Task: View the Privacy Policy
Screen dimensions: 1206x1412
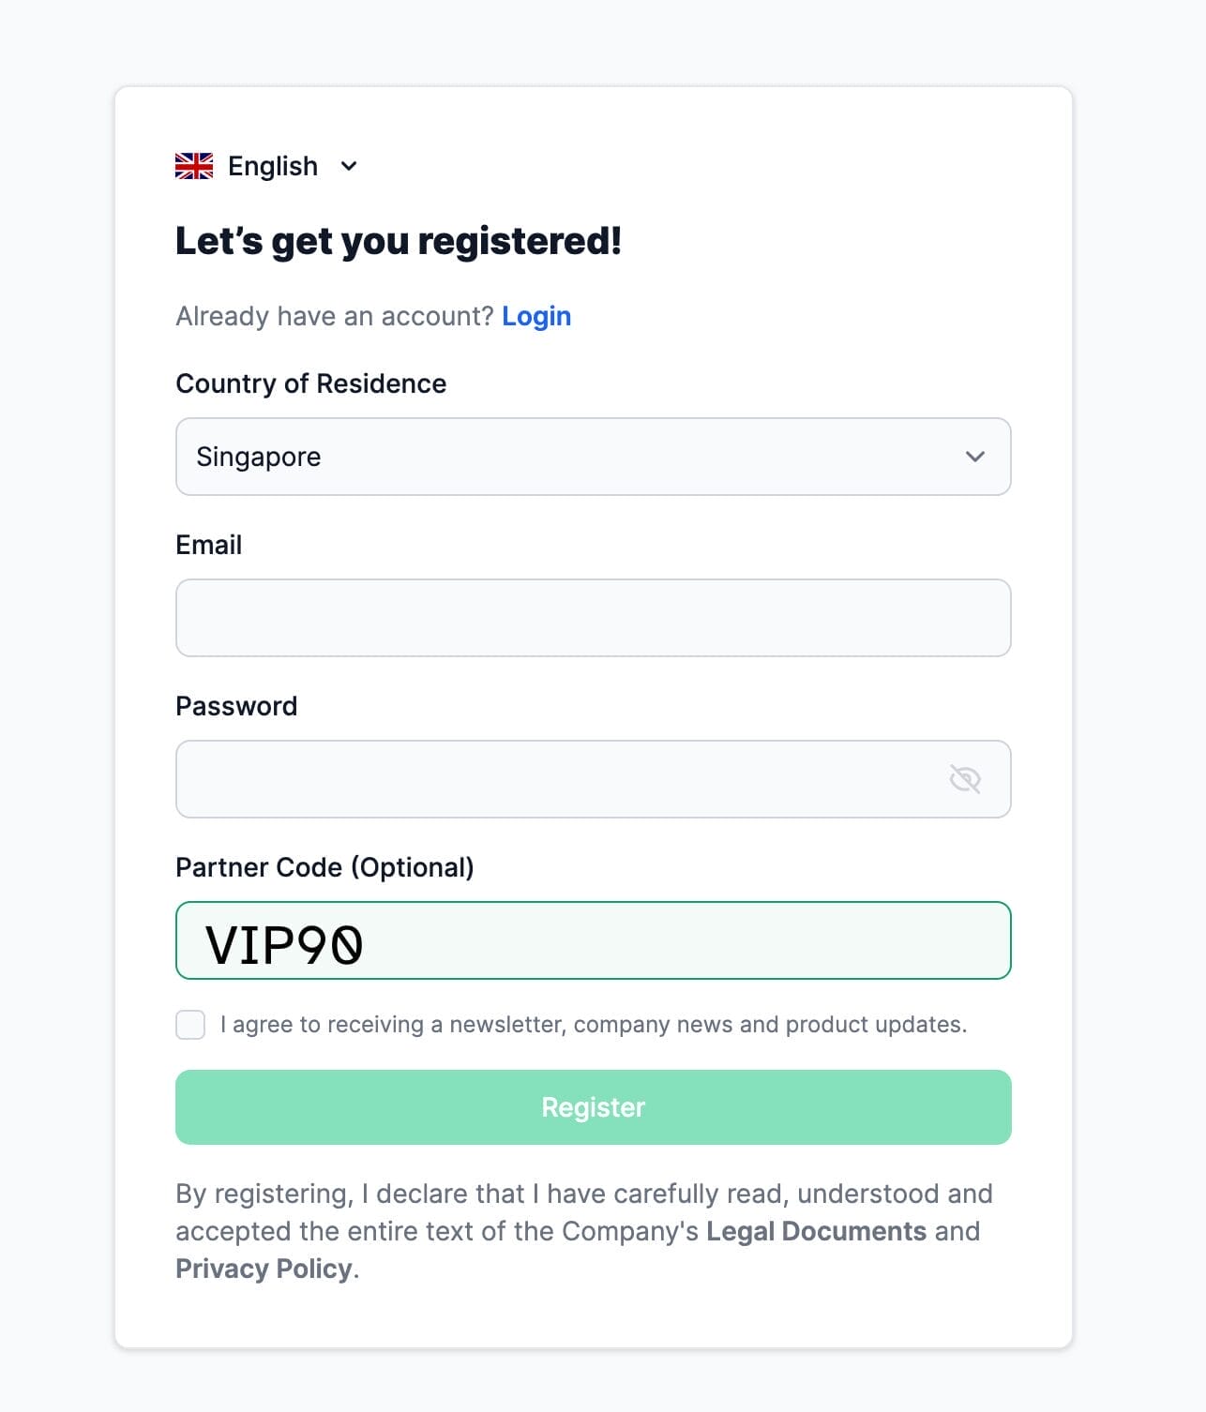Action: 264,1269
